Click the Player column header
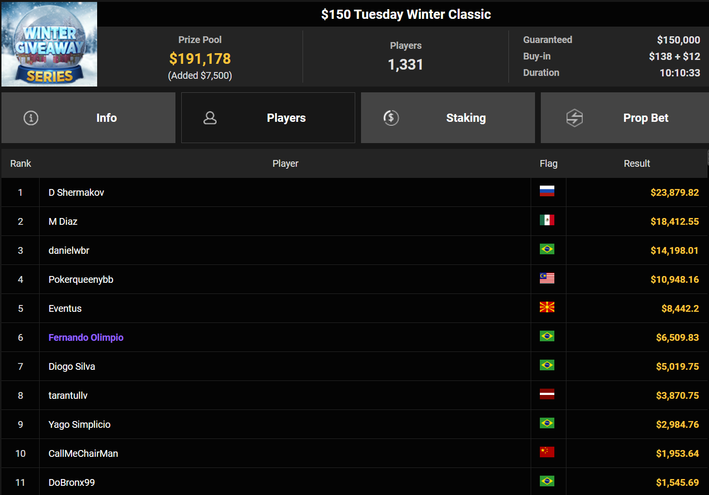Image resolution: width=709 pixels, height=495 pixels. tap(285, 163)
